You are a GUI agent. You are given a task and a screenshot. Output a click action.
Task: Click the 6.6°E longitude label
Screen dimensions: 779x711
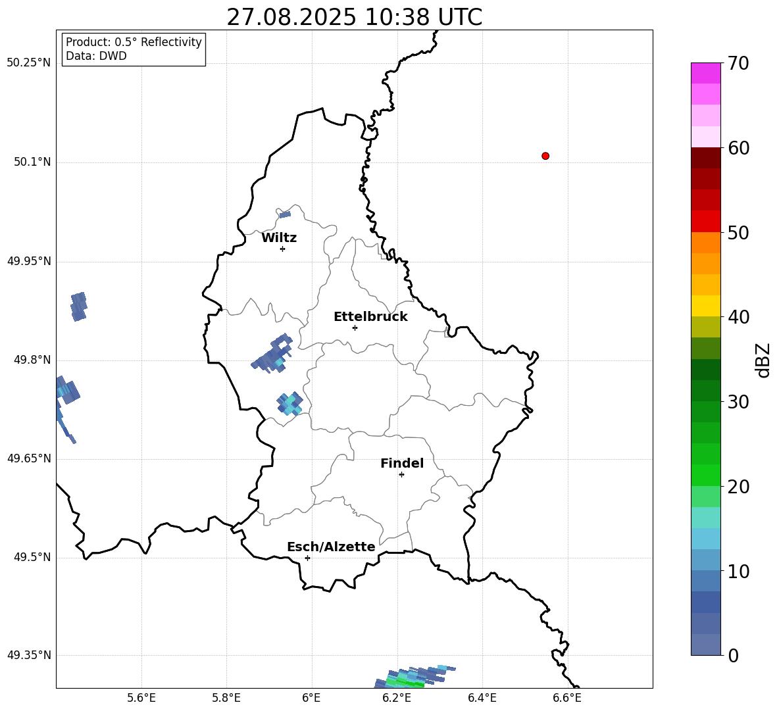tap(567, 698)
